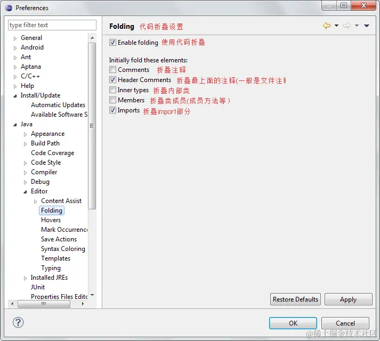This screenshot has height=341, width=380.
Task: Select the General tree item label
Action: pos(31,38)
